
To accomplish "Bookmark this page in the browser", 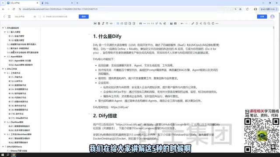I will 240,9.
